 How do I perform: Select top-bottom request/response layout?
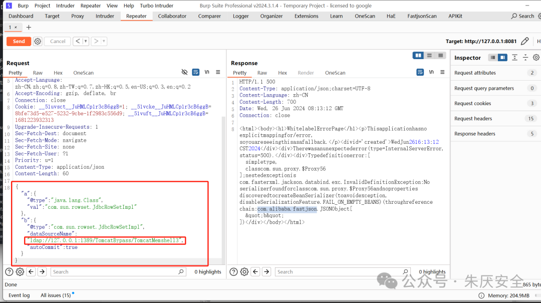(x=429, y=56)
